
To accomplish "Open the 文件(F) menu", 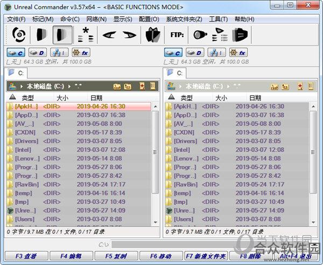I will pos(16,19).
